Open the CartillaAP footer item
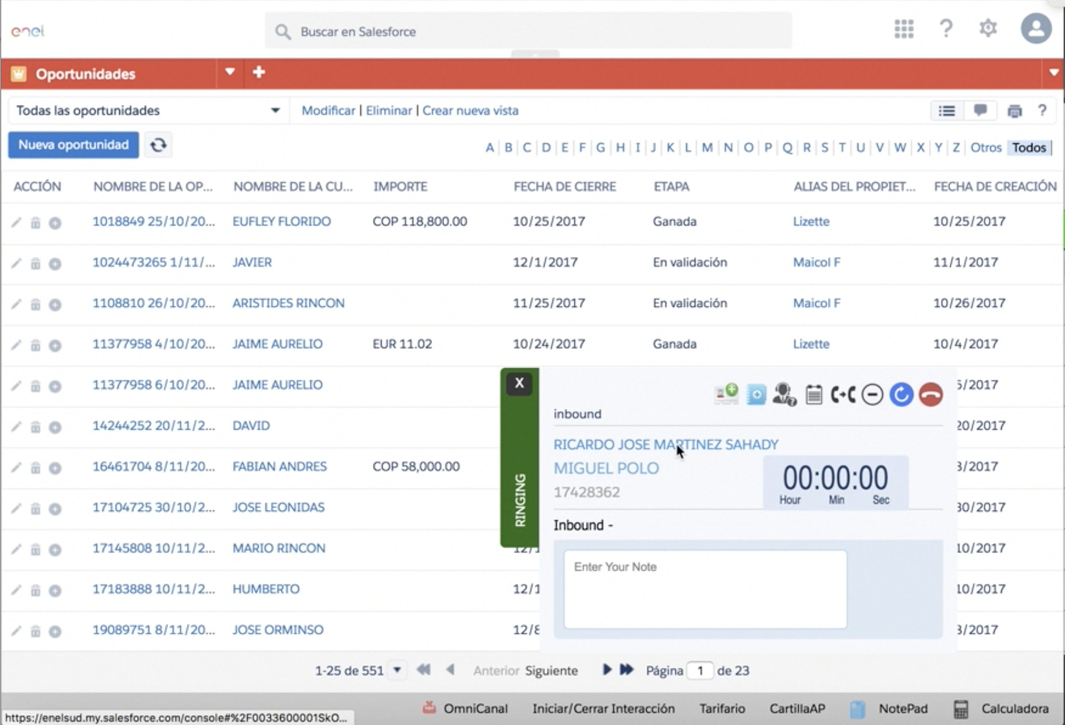 tap(797, 708)
